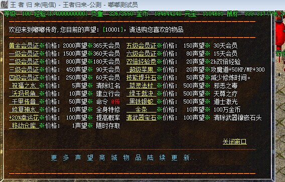285x182 pixels.
Task: Select the +20%幸运花 item
Action: click(x=24, y=117)
